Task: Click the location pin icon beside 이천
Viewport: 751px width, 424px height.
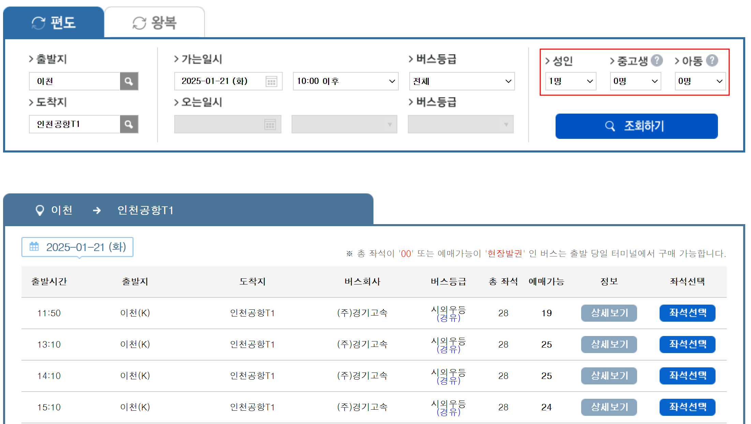Action: [x=40, y=210]
